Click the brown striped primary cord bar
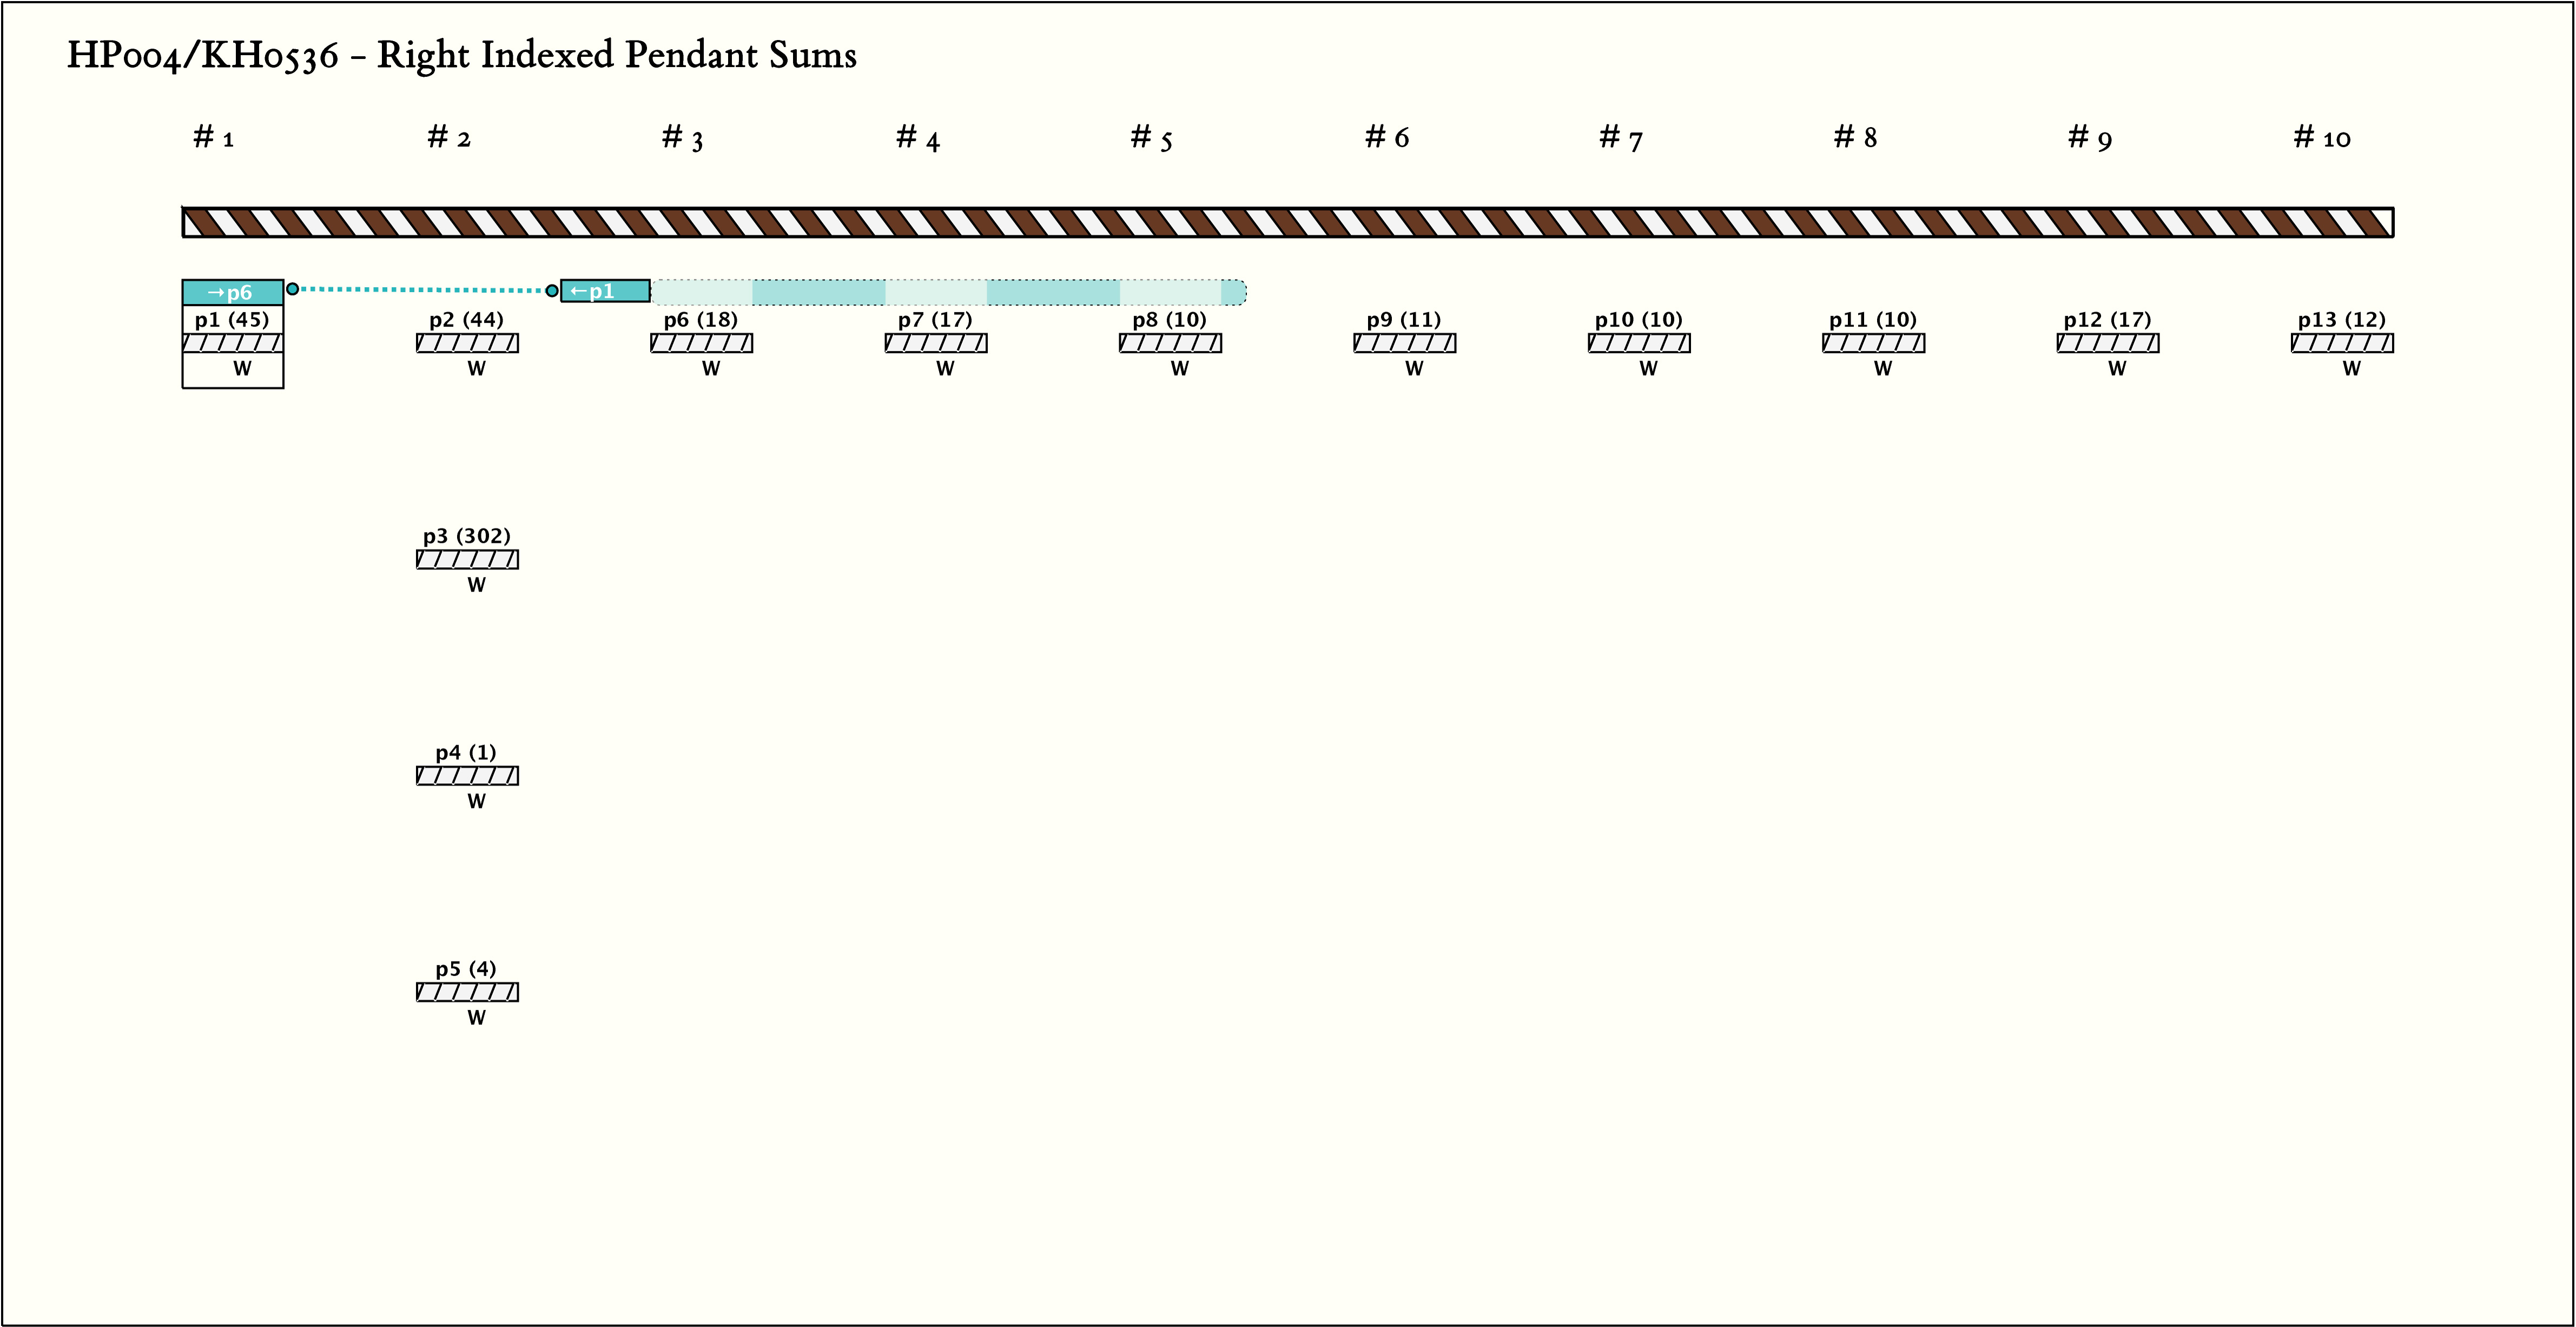Screen dimensions: 2576x1327 click(1288, 222)
